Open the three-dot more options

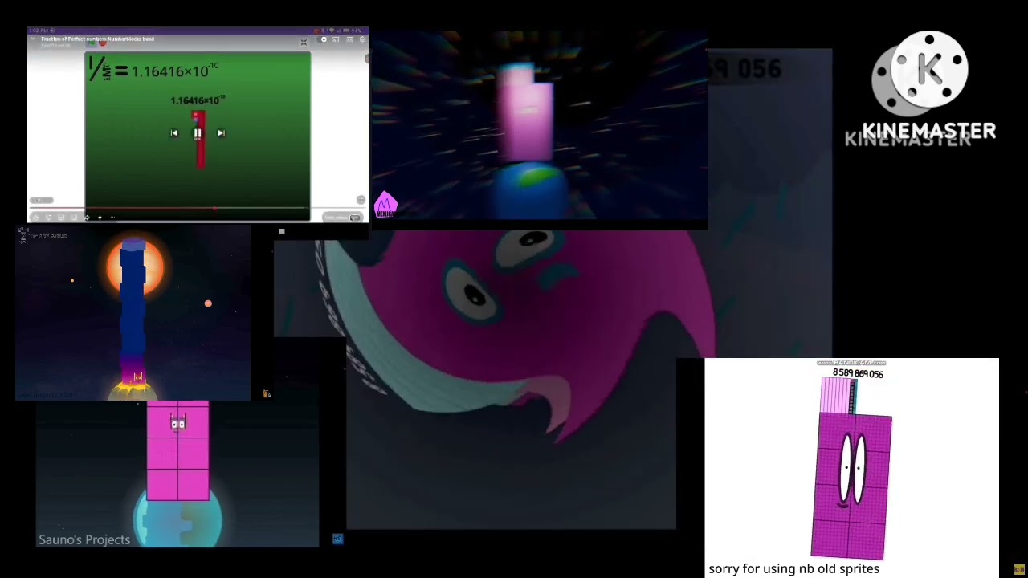(x=112, y=218)
